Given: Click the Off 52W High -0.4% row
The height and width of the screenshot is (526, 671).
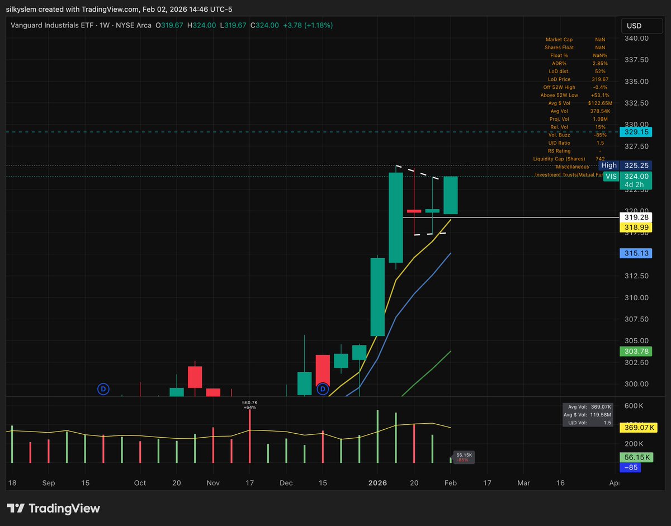Looking at the screenshot, I should 576,87.
